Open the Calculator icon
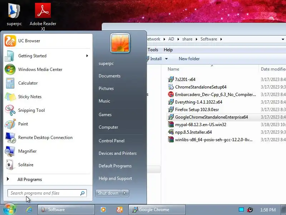The image size is (286, 215). (10, 83)
